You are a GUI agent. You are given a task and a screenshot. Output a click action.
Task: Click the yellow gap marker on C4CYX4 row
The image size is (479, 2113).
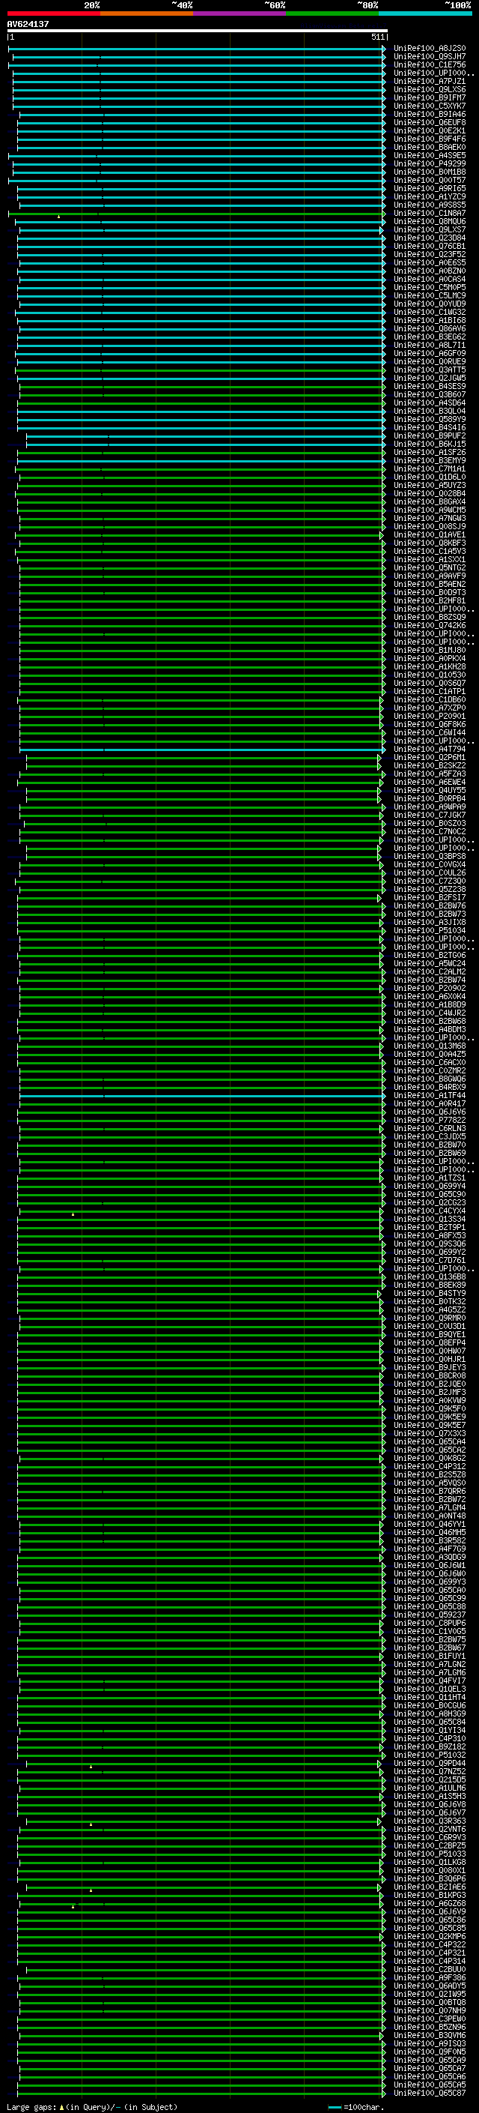click(x=73, y=1214)
